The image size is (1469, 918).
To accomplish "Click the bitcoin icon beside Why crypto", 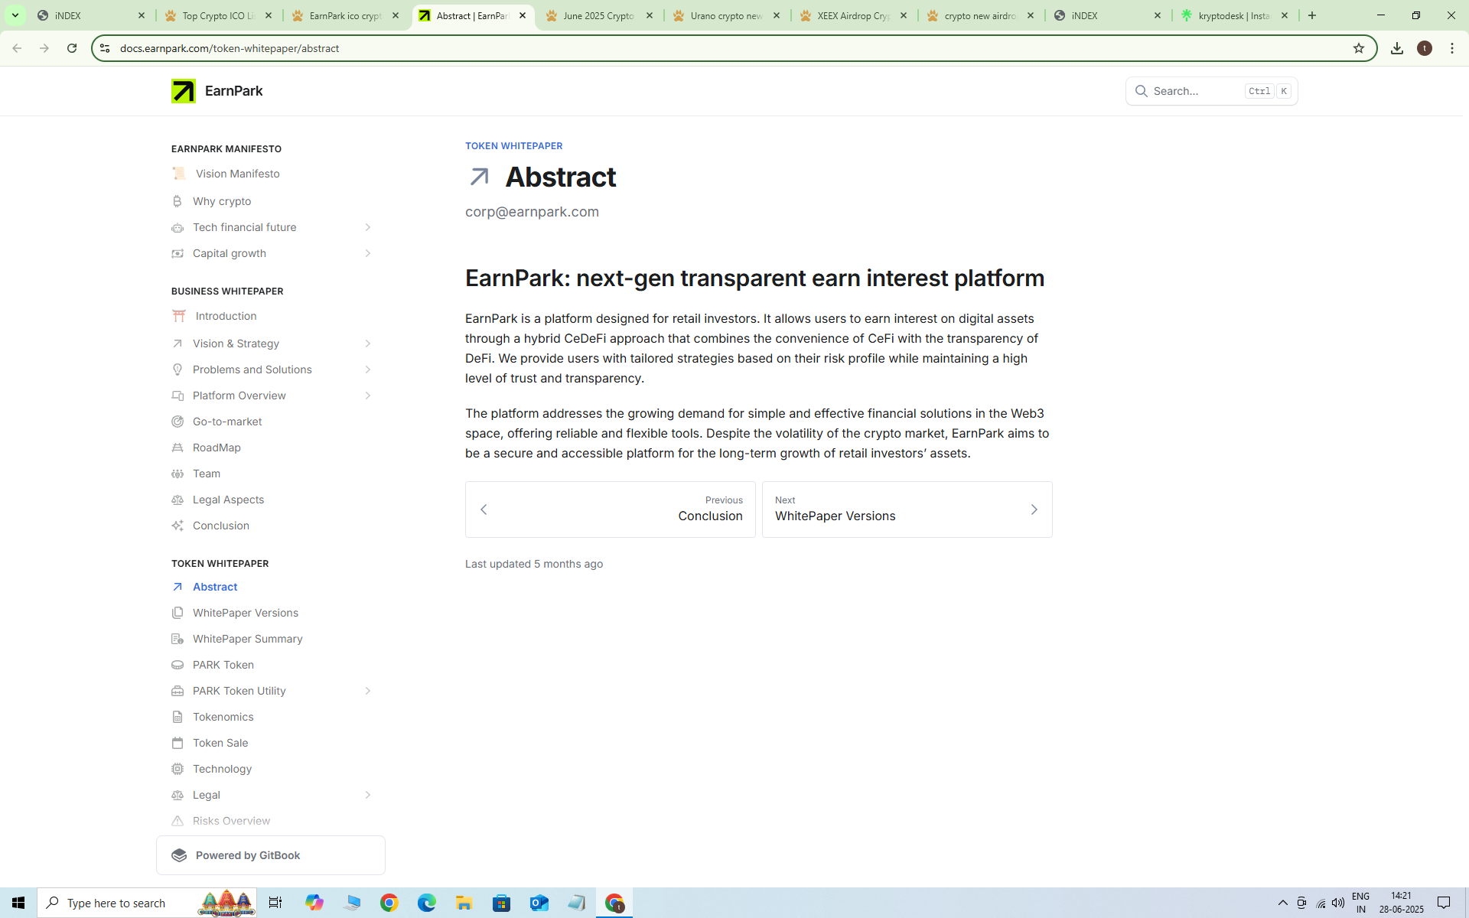I will coord(178,201).
